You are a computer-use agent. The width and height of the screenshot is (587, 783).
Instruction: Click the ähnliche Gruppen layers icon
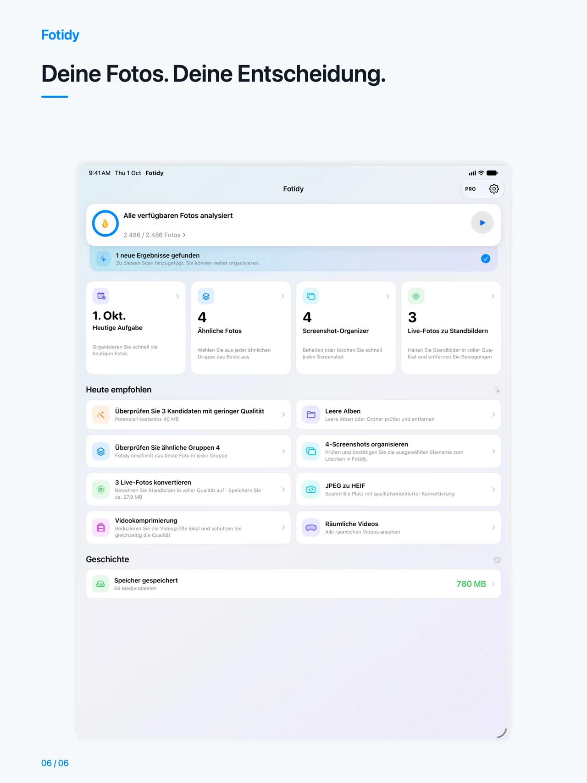pyautogui.click(x=101, y=452)
